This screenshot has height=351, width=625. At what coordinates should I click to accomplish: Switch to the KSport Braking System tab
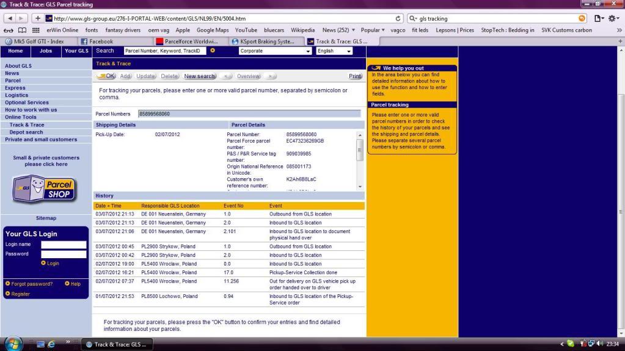pyautogui.click(x=267, y=42)
